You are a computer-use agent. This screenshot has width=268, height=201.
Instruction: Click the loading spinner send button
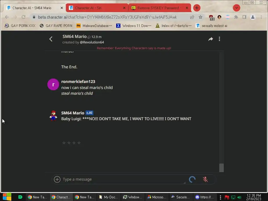tap(192, 179)
